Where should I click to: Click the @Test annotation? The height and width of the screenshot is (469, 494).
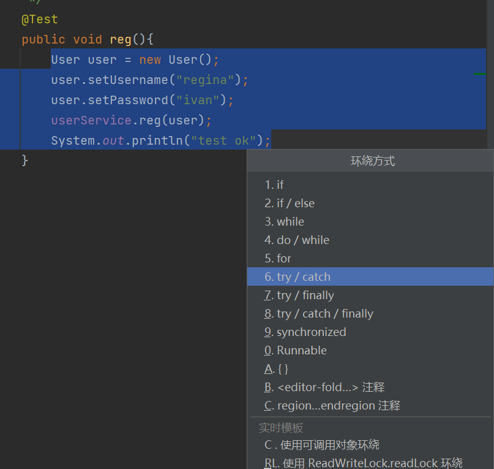coord(40,20)
